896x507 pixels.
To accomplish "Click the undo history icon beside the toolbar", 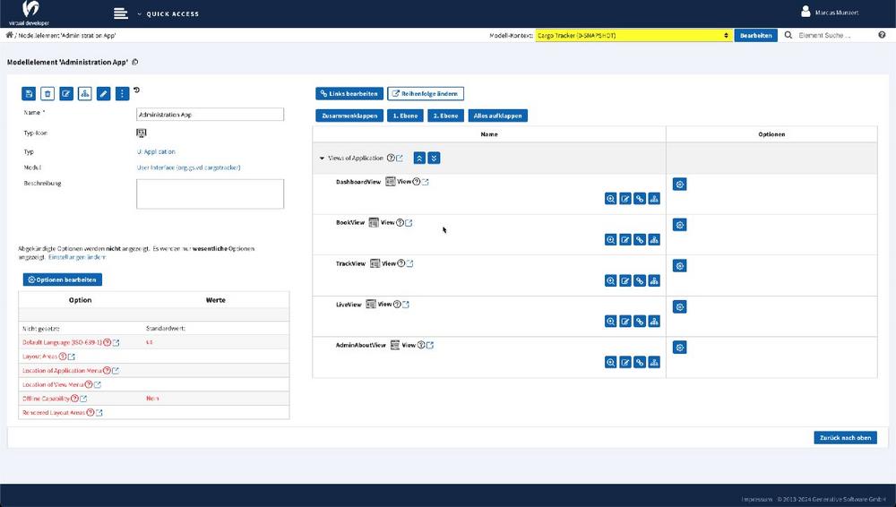I will click(137, 90).
